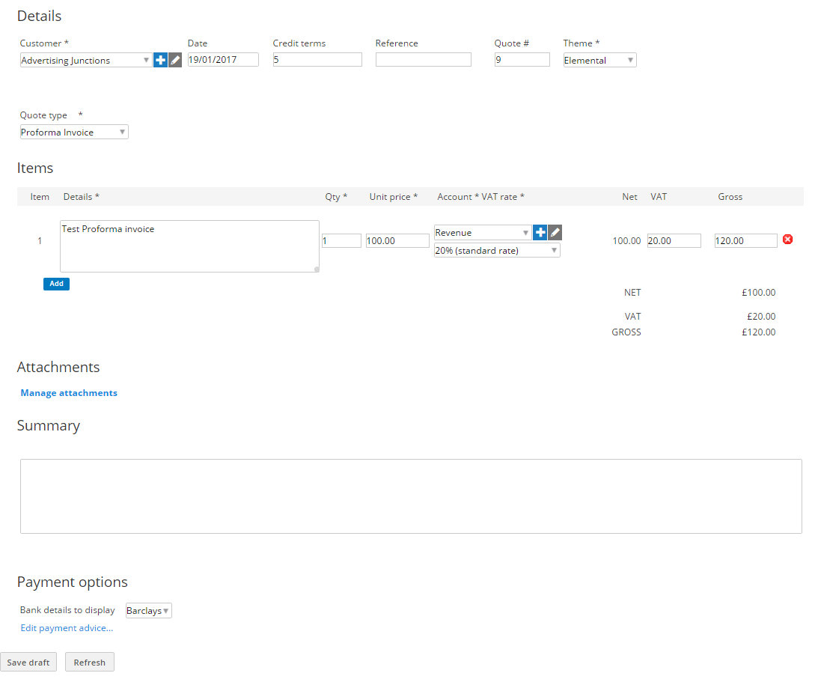The width and height of the screenshot is (818, 685).
Task: Click the VAT total £20.00
Action: pos(761,316)
